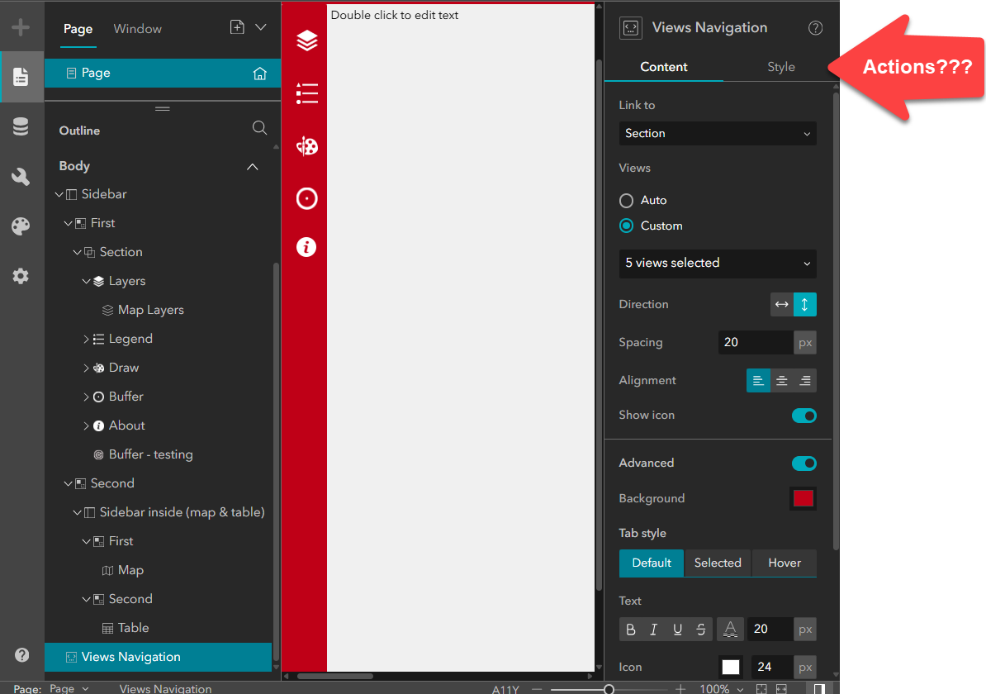Click the Hover tab style button
Image resolution: width=986 pixels, height=694 pixels.
(x=784, y=563)
